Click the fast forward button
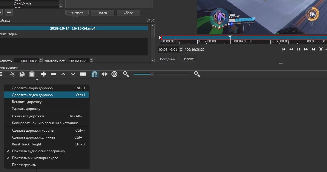The height and width of the screenshot is (172, 327). coord(306,49)
